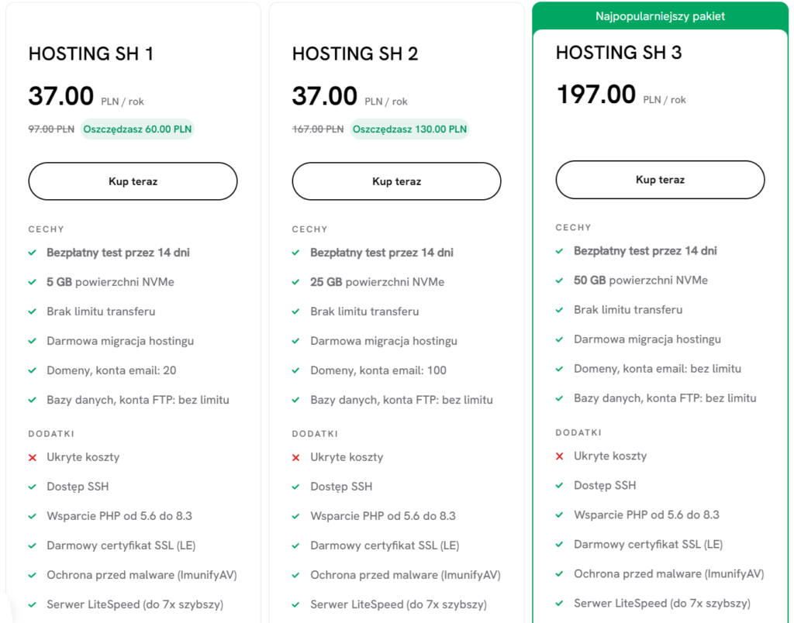Screen dimensions: 794x623
Task: Click Domeny, konta email: 100 text
Action: click(x=378, y=370)
